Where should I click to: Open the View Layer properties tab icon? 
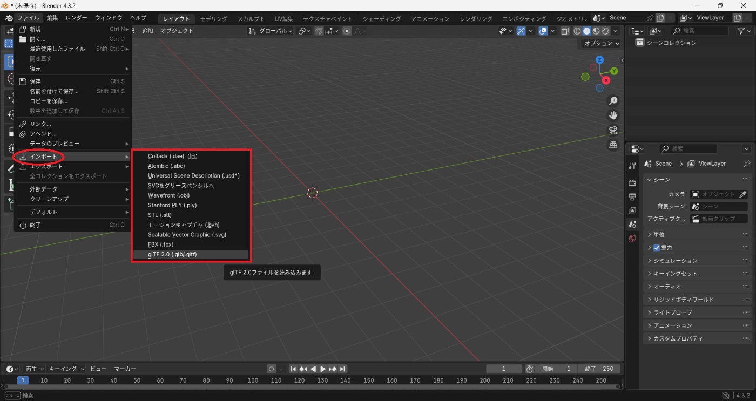632,210
